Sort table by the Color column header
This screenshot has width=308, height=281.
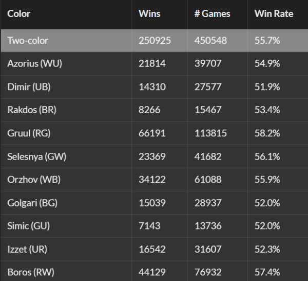click(x=19, y=14)
